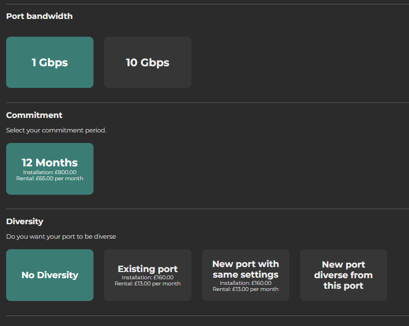Click same-settings port's £13.00 rental line
This screenshot has height=326, width=409.
click(x=245, y=289)
